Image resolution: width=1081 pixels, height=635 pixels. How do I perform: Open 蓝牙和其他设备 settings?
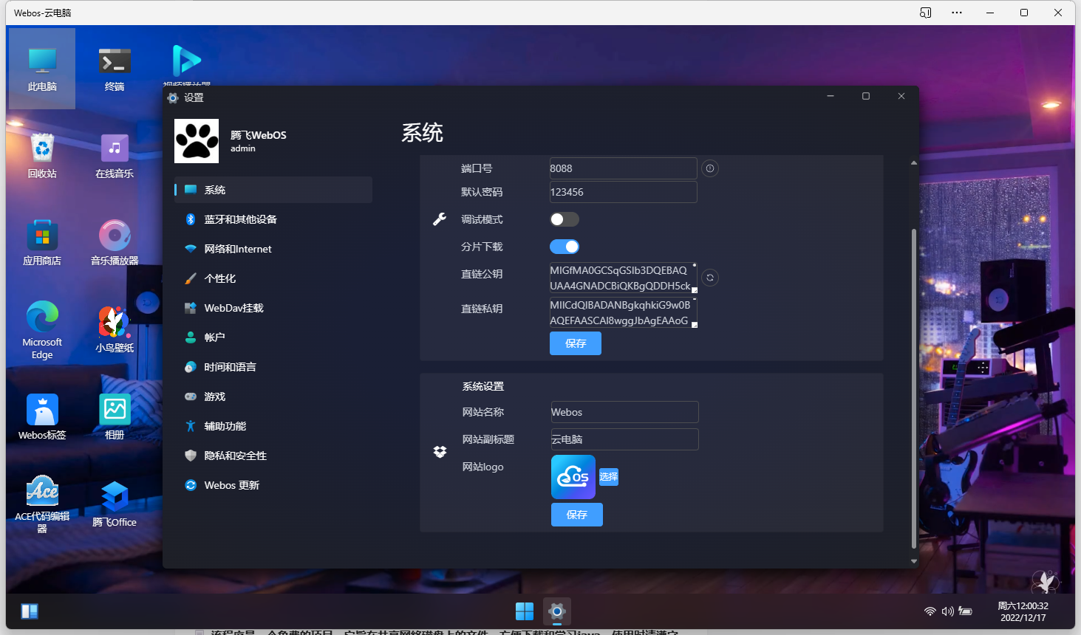point(273,219)
